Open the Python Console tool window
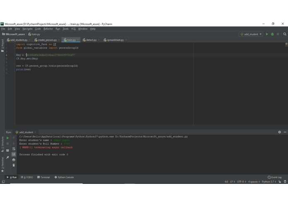 pos(64,177)
